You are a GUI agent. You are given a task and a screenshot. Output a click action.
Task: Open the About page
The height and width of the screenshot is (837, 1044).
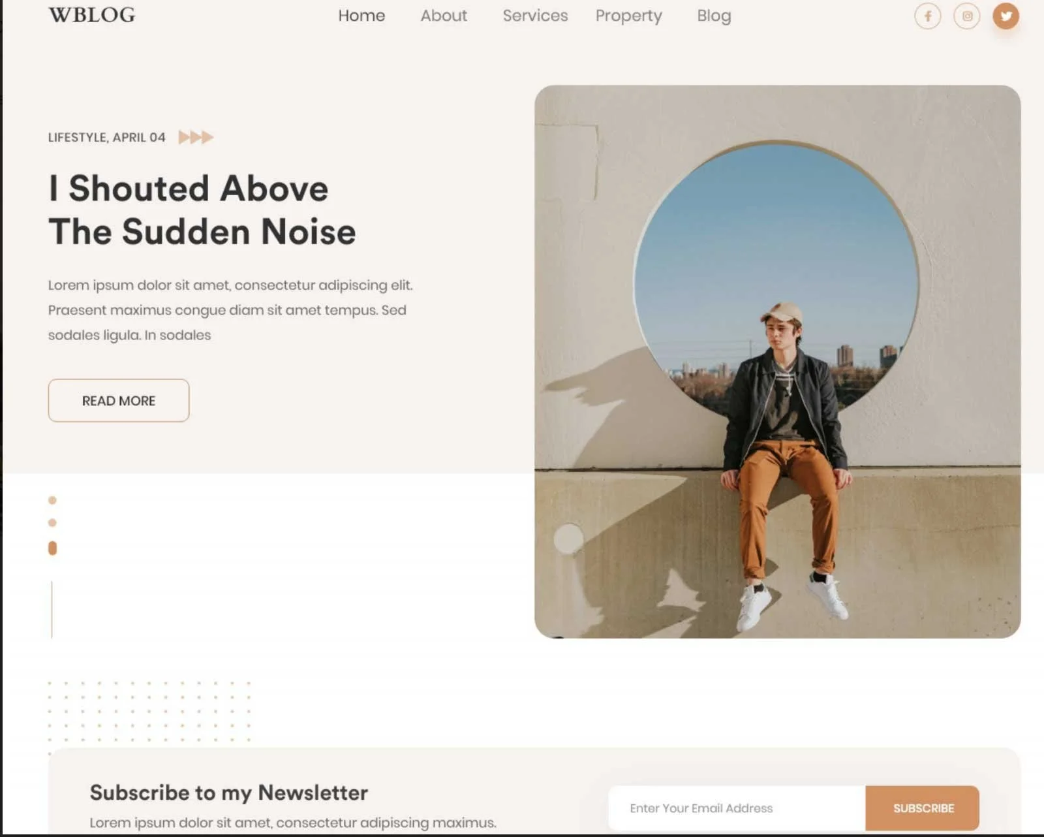click(x=444, y=16)
